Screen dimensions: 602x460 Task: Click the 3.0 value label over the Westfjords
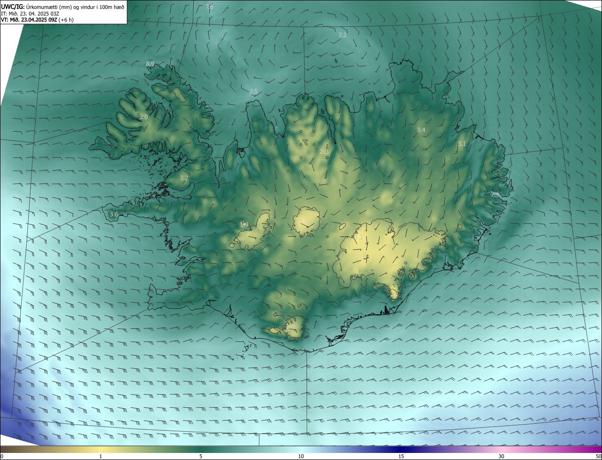[x=143, y=117]
